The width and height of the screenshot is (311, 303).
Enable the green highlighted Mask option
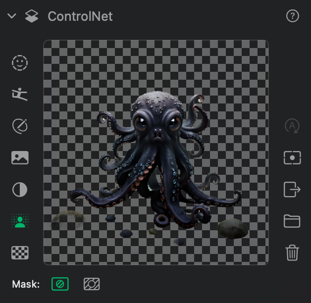60,284
